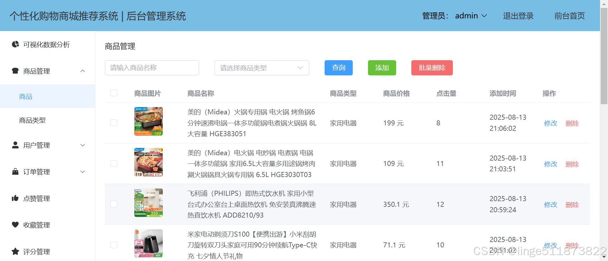Open the admin account dropdown arrow
The width and height of the screenshot is (608, 261).
(484, 16)
